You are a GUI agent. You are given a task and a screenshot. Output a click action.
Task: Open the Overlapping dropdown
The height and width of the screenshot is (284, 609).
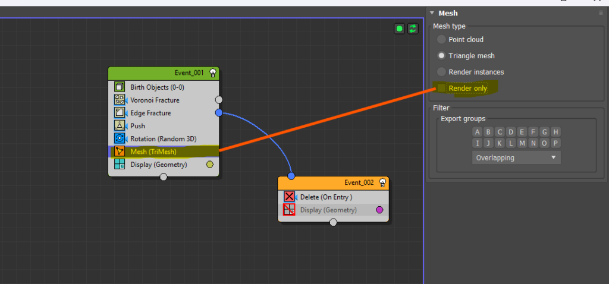tap(516, 158)
